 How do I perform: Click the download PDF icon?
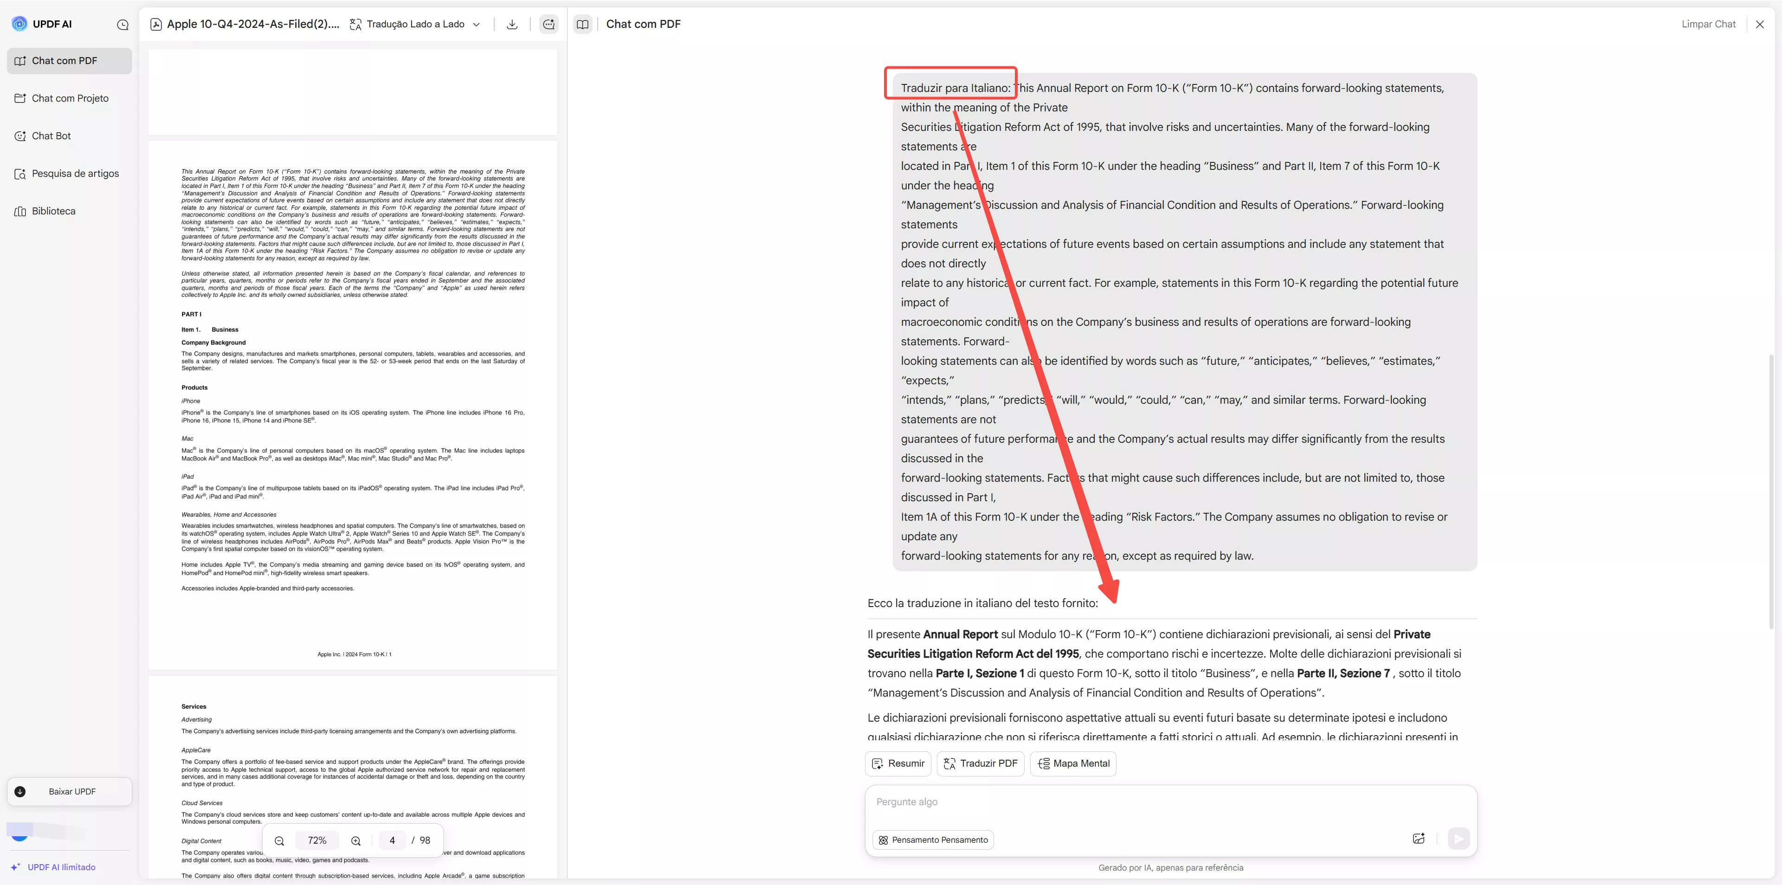click(x=512, y=24)
